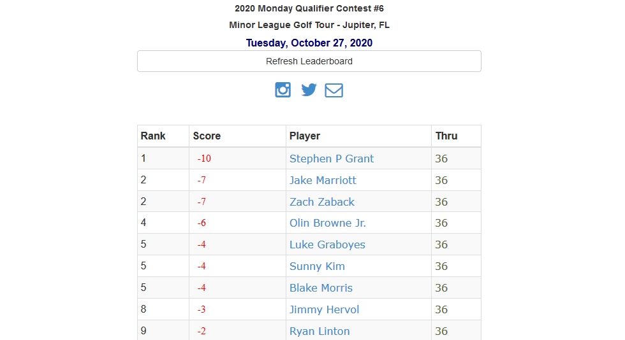625x340 pixels.
Task: Click the date heading Tuesday, October 27, 2020
Action: pos(309,43)
